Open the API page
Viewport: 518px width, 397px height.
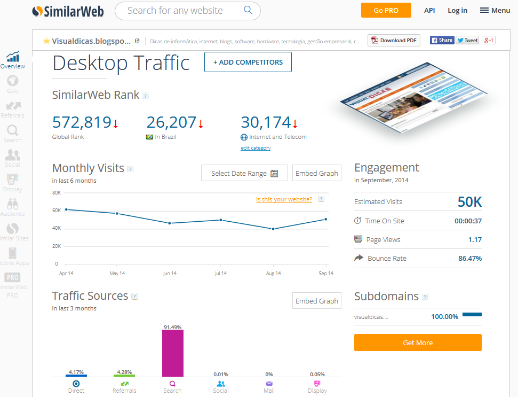pyautogui.click(x=429, y=10)
